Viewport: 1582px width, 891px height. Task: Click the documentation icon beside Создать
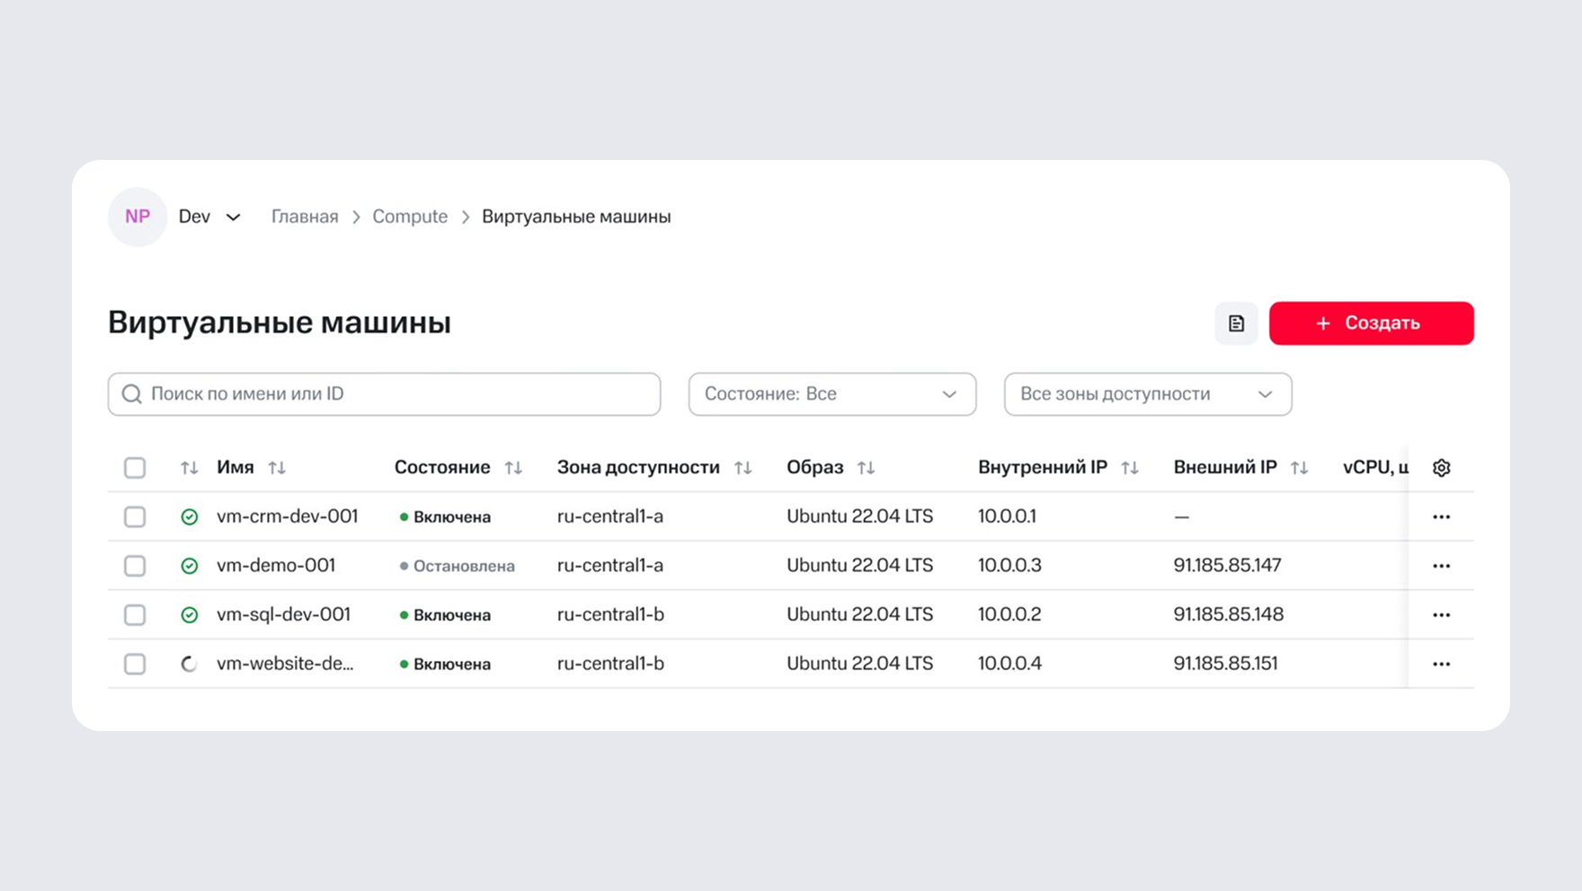1236,323
